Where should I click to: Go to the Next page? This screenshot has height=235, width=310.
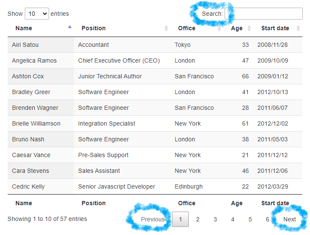point(290,219)
